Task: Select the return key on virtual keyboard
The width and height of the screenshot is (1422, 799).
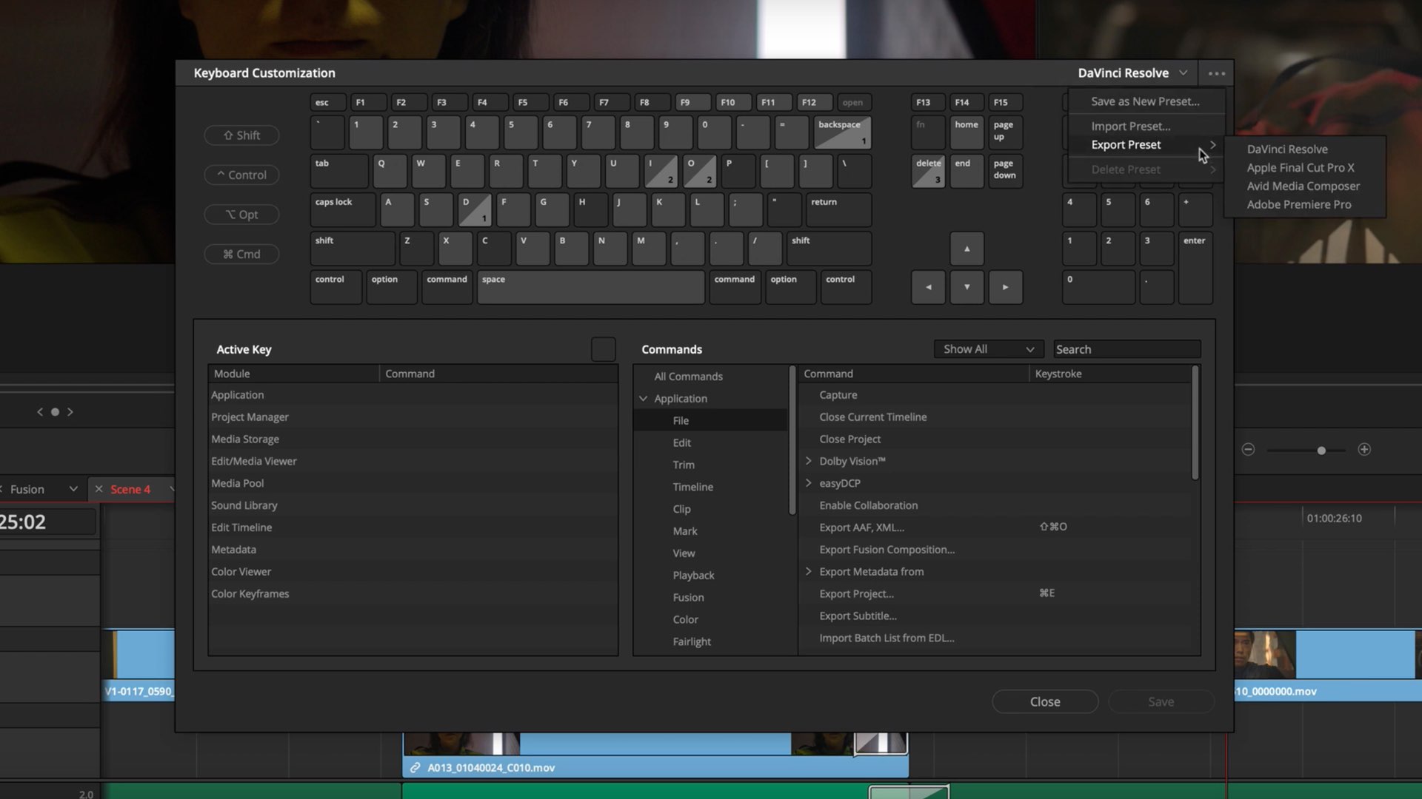Action: click(x=838, y=210)
